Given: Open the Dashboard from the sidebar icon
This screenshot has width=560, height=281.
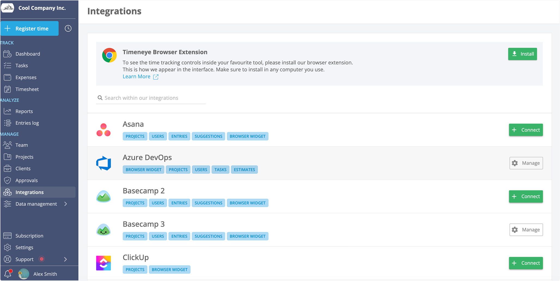Looking at the screenshot, I should [7, 54].
